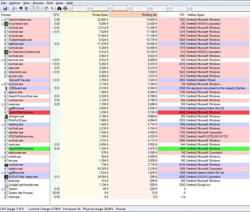Image resolution: width=250 pixels, height=212 pixels.
Task: Click the 92.65 CPU value for idle
Action: [56, 193]
